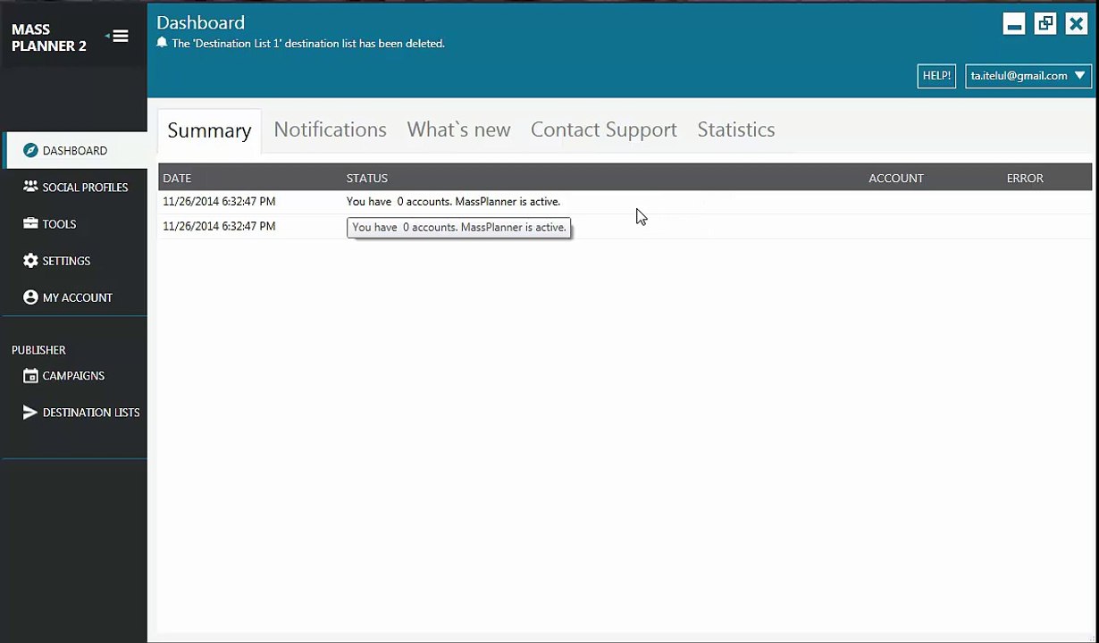Open the Statistics tab
Image resolution: width=1099 pixels, height=643 pixels.
pos(736,129)
